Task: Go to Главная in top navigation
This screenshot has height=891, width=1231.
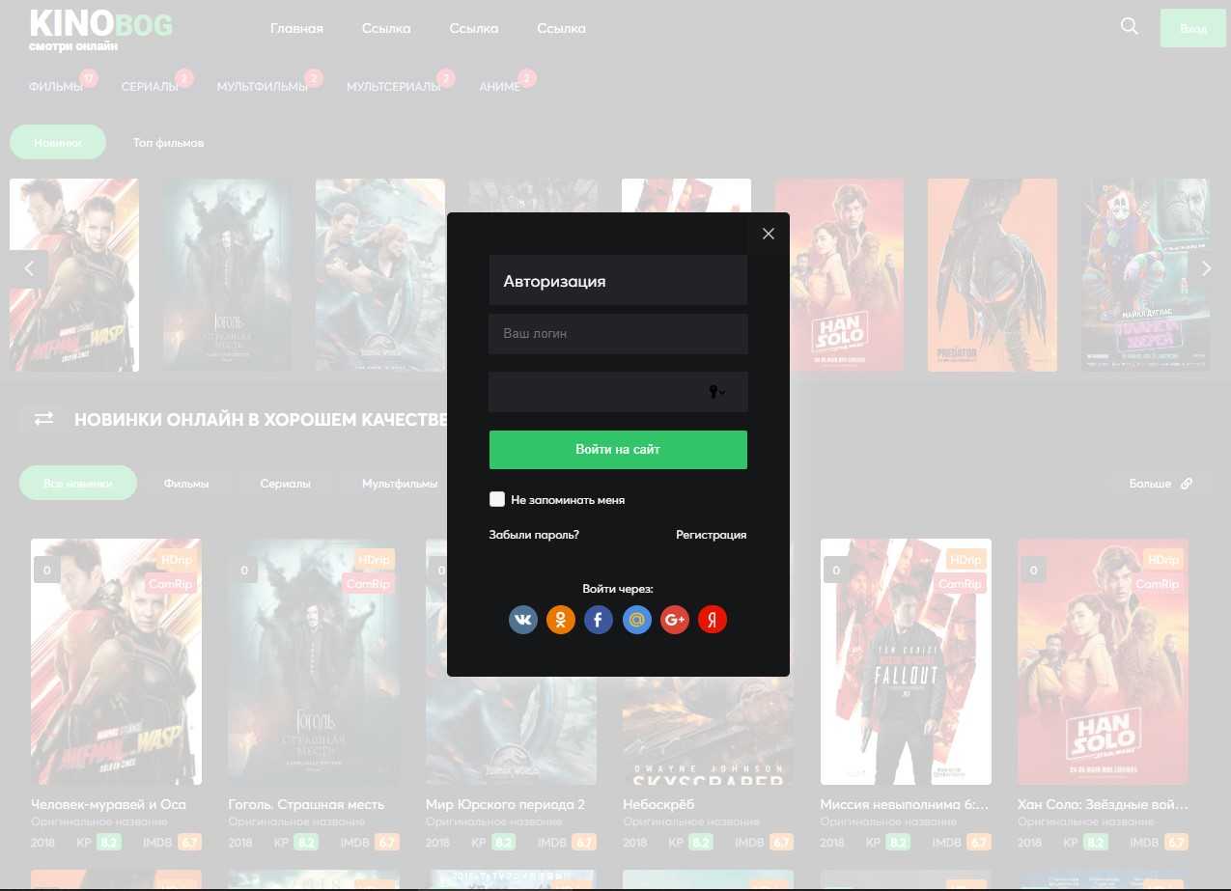Action: click(x=296, y=28)
